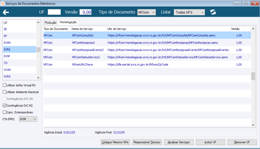Viewport: 260px width, 149px height.
Task: Click services grid scroll up arrow
Action: pyautogui.click(x=253, y=29)
